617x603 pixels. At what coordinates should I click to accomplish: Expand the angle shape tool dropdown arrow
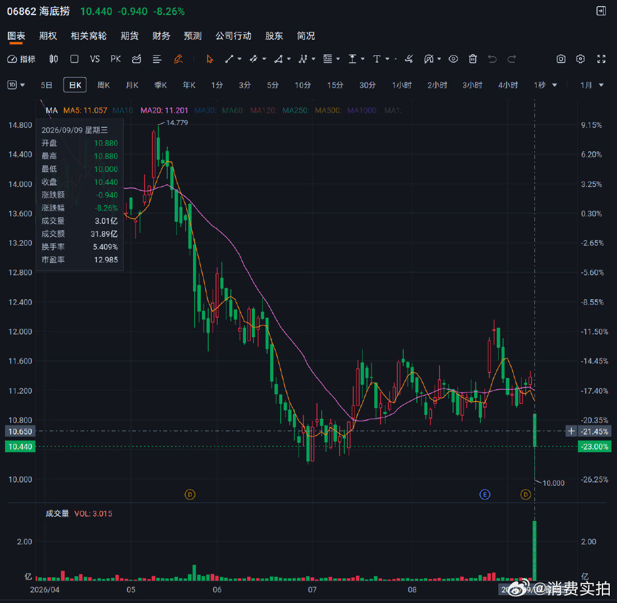click(x=289, y=59)
